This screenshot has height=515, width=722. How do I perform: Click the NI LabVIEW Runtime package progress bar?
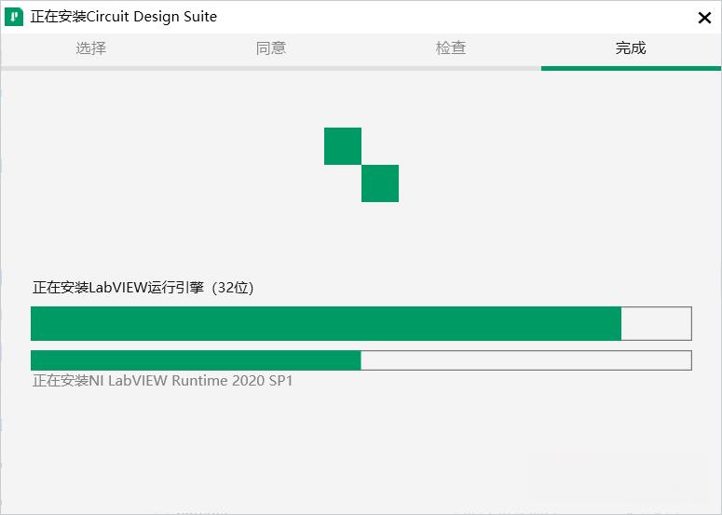pos(361,360)
